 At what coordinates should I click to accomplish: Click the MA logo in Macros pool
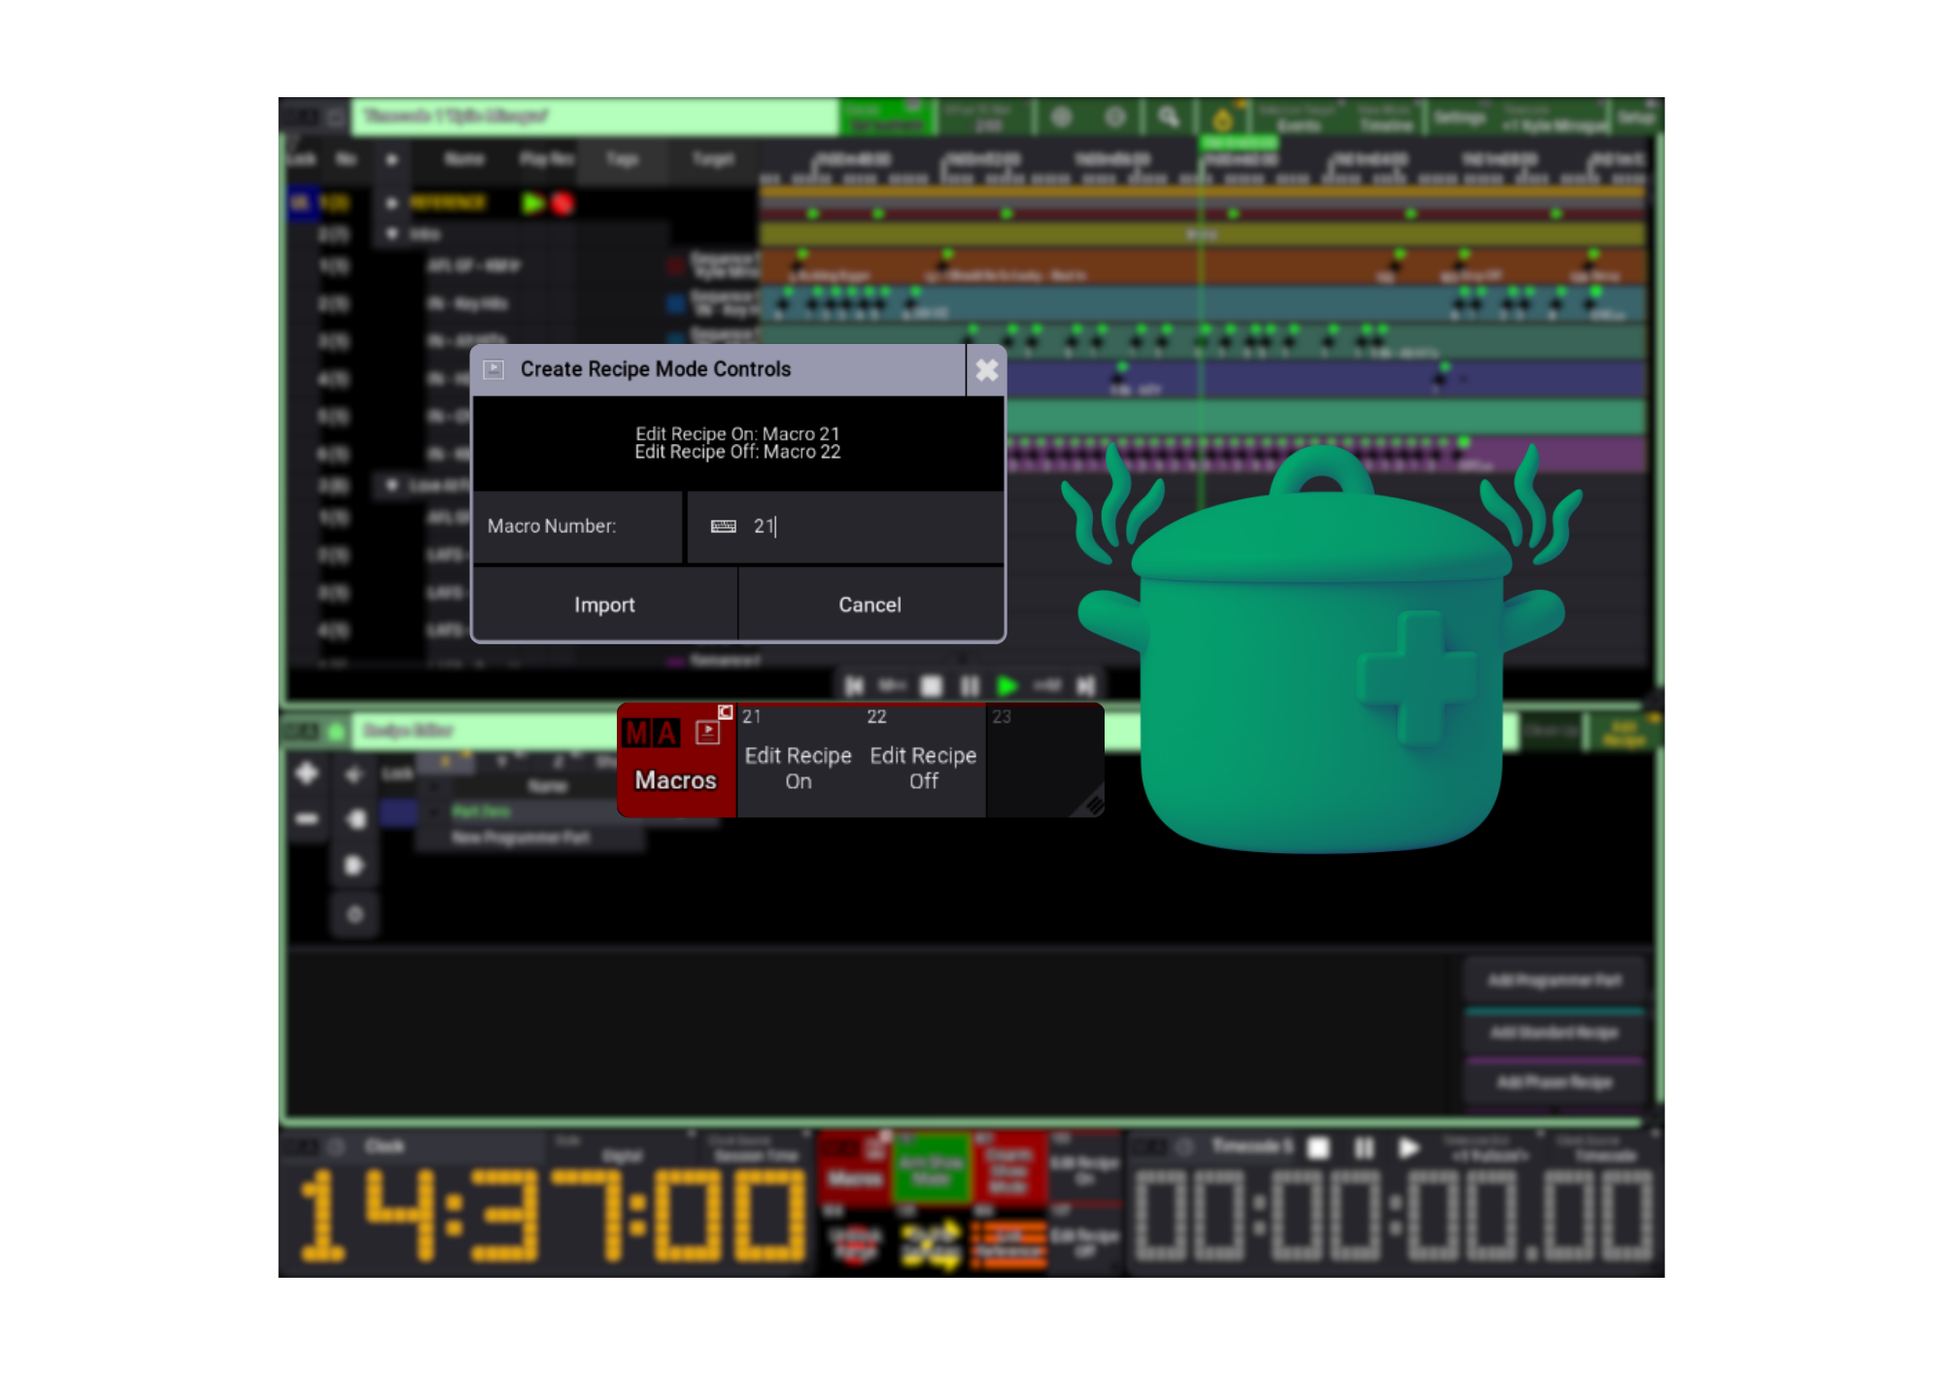point(650,733)
